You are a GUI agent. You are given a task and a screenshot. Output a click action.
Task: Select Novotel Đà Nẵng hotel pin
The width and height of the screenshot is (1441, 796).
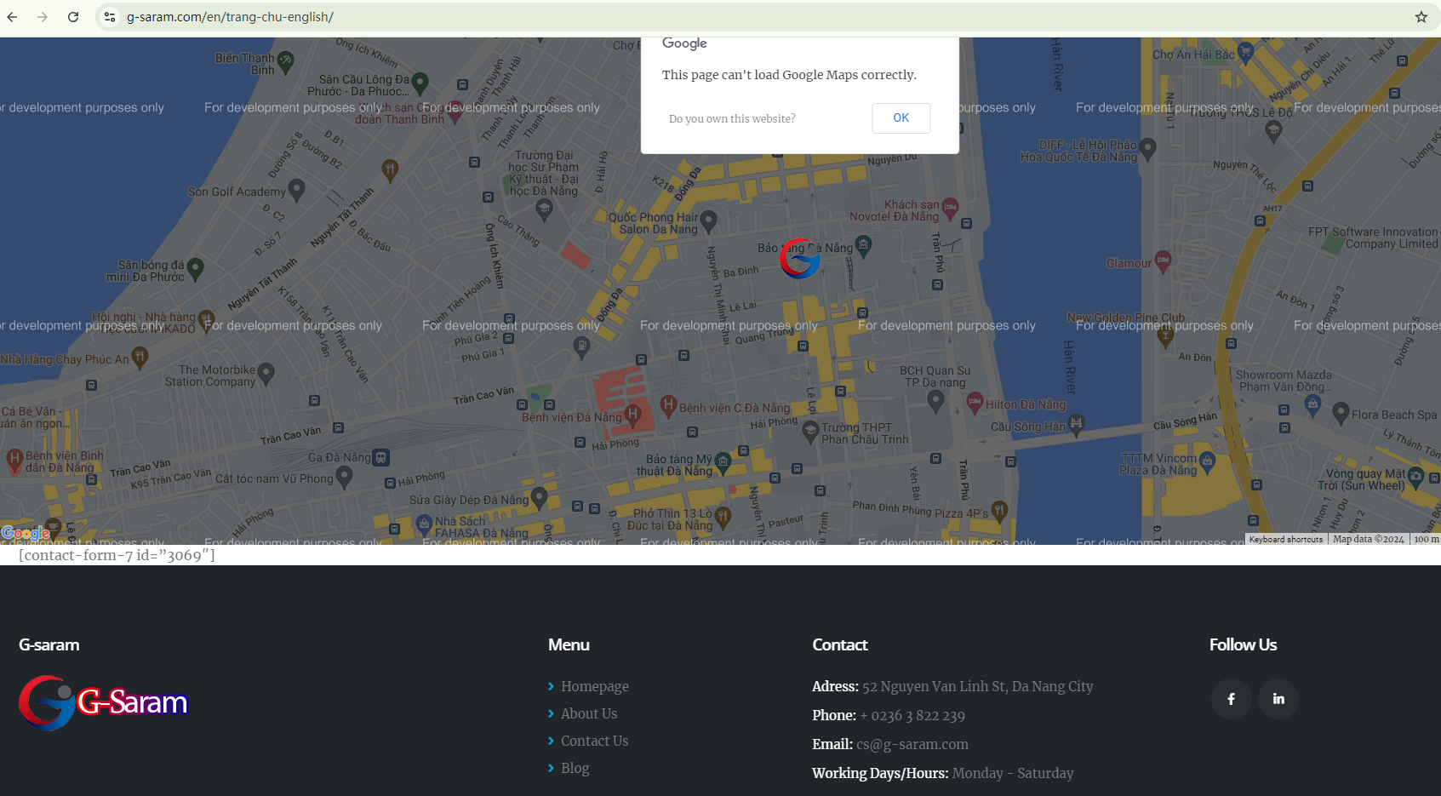coord(950,207)
